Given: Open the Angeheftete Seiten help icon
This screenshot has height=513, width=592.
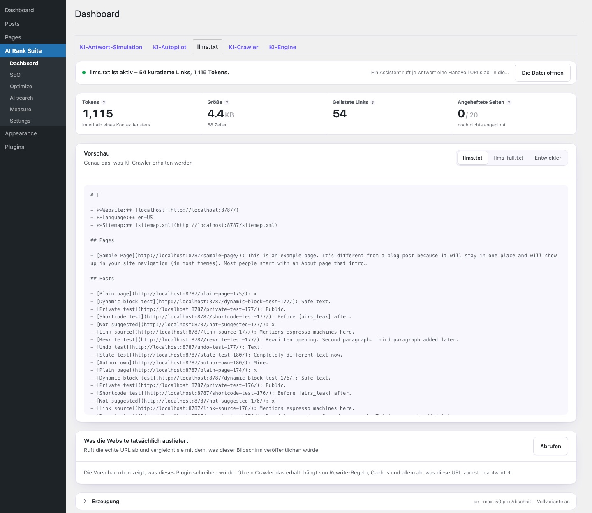Looking at the screenshot, I should [509, 103].
